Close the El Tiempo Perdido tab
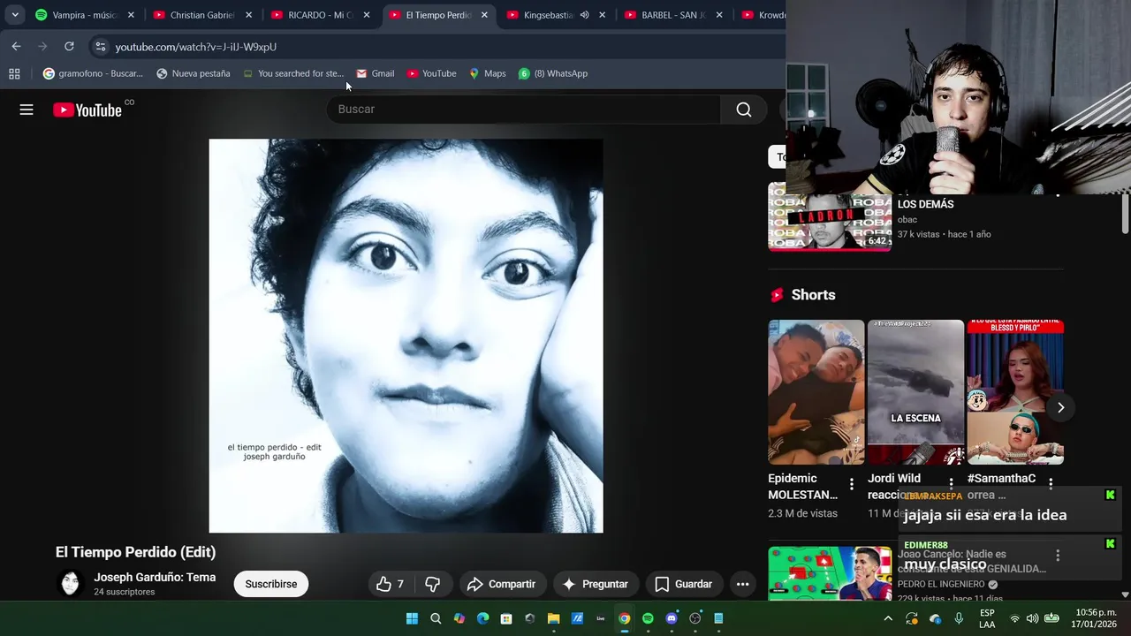This screenshot has width=1131, height=636. [x=484, y=15]
